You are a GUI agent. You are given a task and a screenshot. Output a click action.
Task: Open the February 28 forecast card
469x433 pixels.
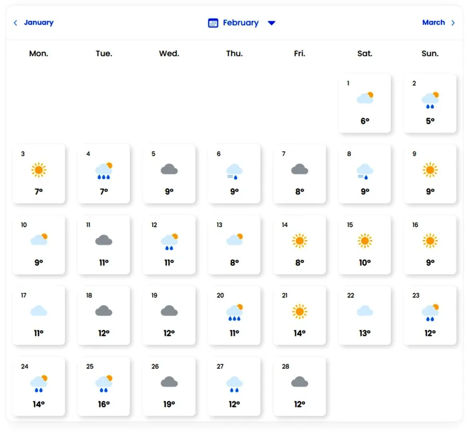pyautogui.click(x=299, y=386)
